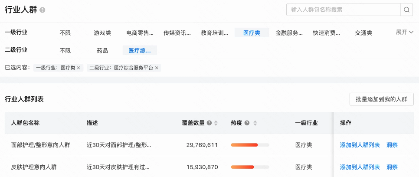Expand the 一级行业 options with 展开
Screen dimensions: 419x177
click(405, 33)
